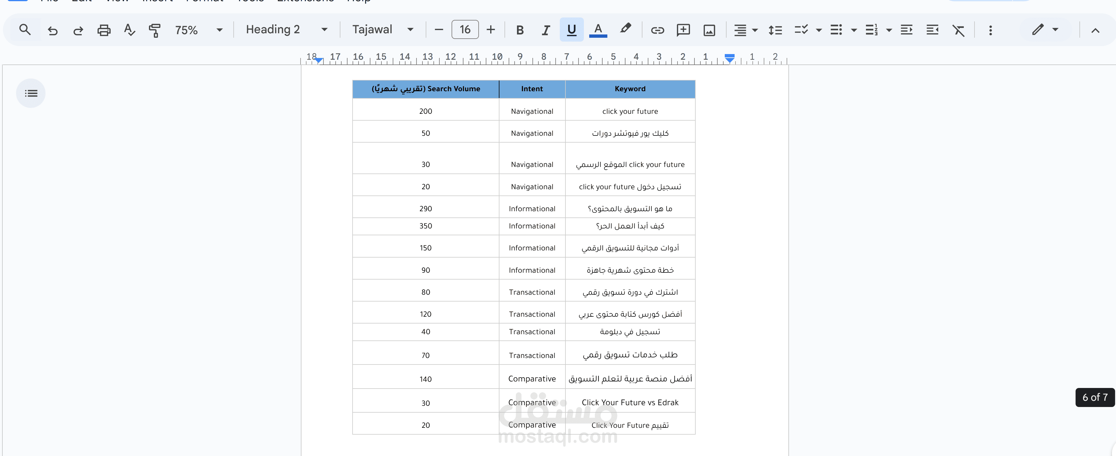Click the '6 of 7' page indicator
1116x456 pixels.
pyautogui.click(x=1095, y=397)
